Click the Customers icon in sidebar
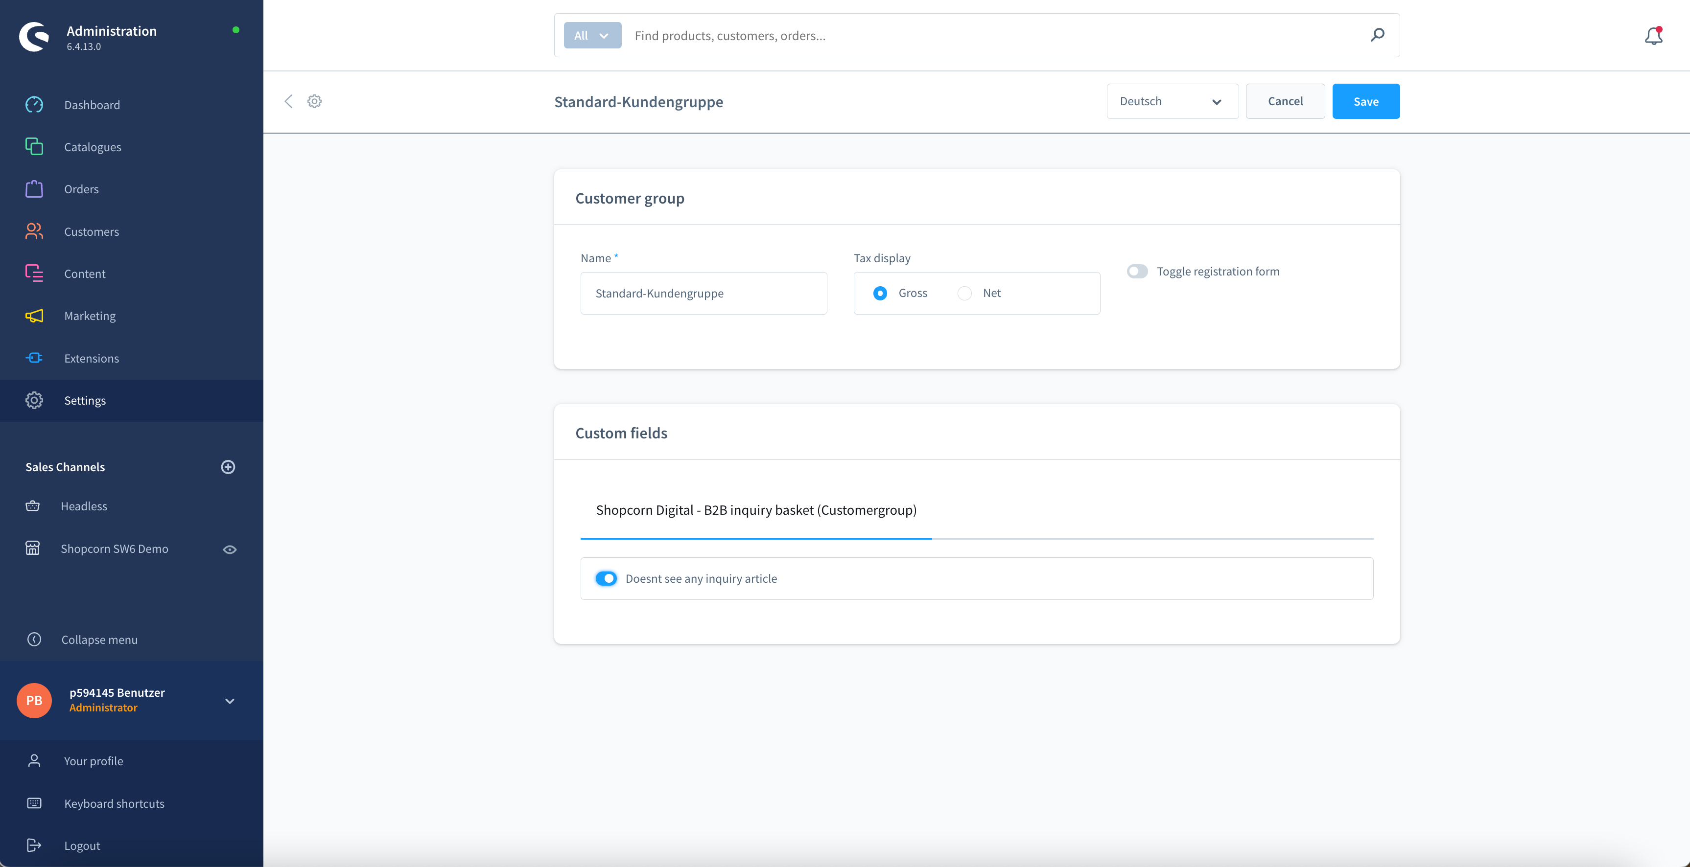The height and width of the screenshot is (867, 1690). [33, 231]
